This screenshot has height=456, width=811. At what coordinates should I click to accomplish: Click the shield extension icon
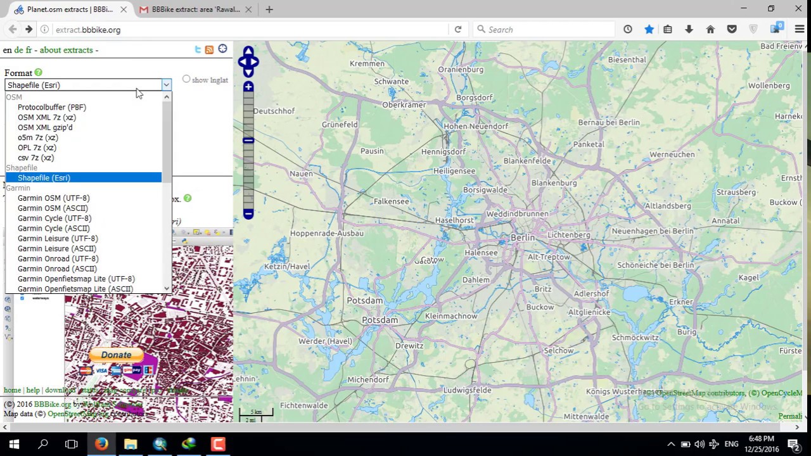click(753, 29)
